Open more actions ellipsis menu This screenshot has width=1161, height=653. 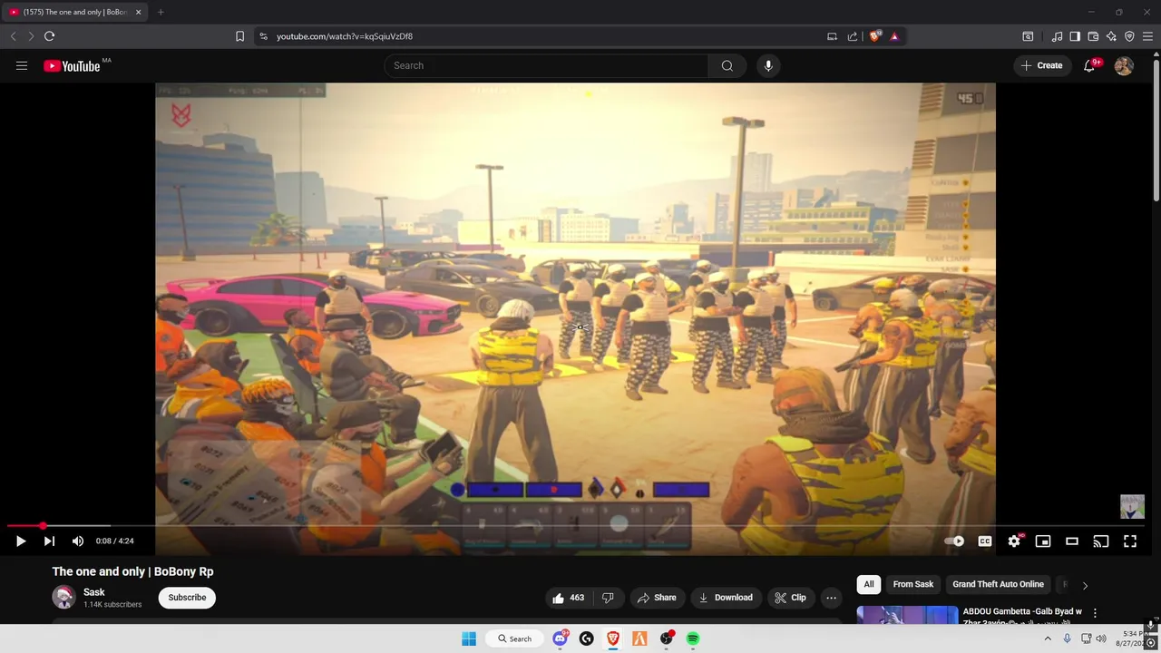pyautogui.click(x=831, y=598)
